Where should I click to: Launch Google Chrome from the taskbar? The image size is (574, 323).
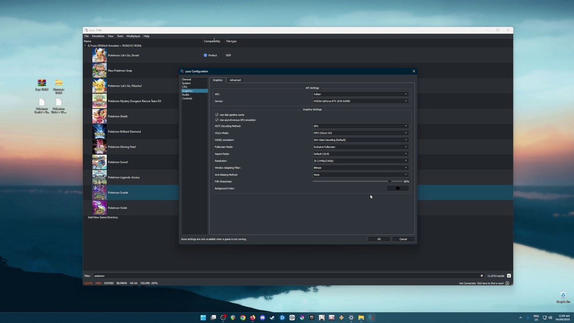[243, 318]
